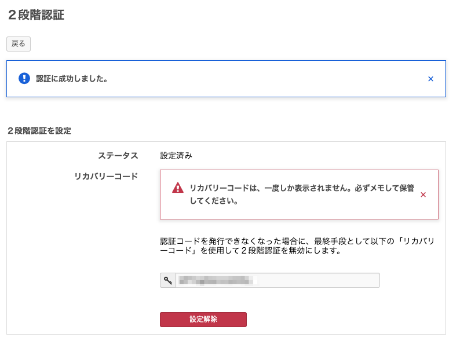Click the recovery code warning message text
Viewport: 453px width, 341px height.
(301, 195)
